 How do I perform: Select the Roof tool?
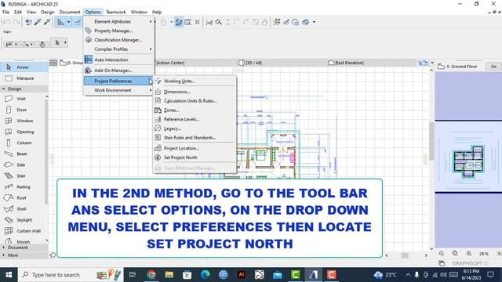(23, 198)
